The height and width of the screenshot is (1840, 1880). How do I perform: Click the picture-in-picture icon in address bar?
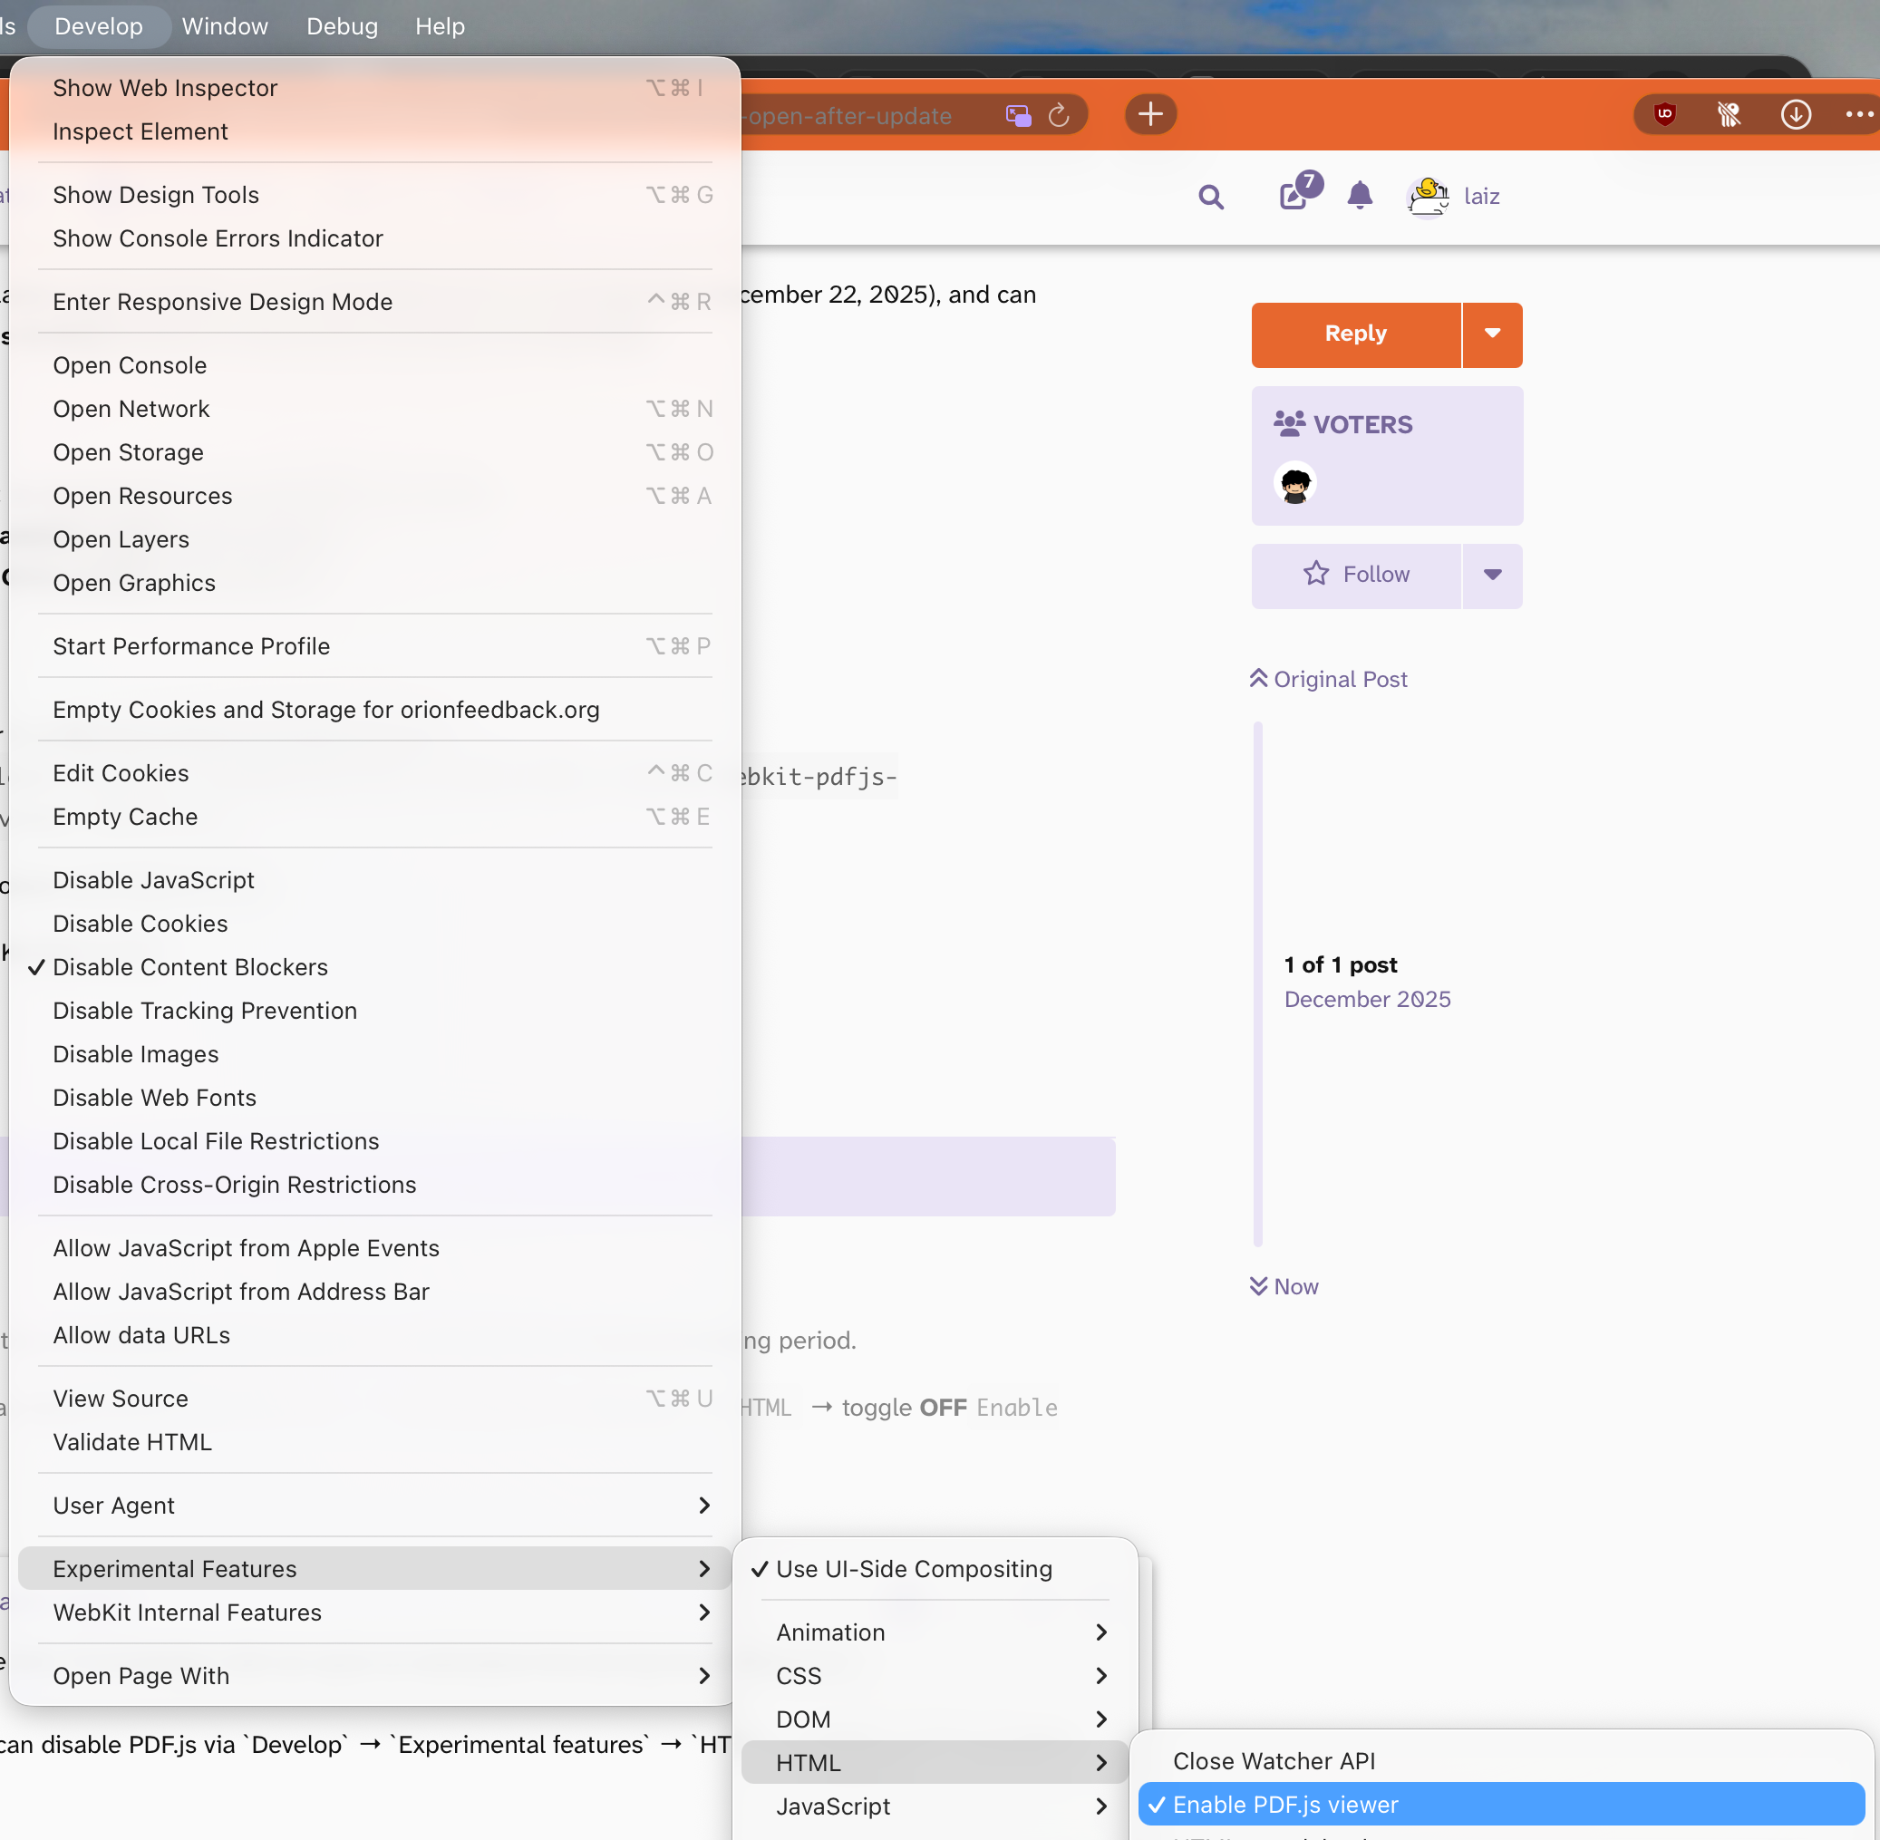tap(1018, 116)
